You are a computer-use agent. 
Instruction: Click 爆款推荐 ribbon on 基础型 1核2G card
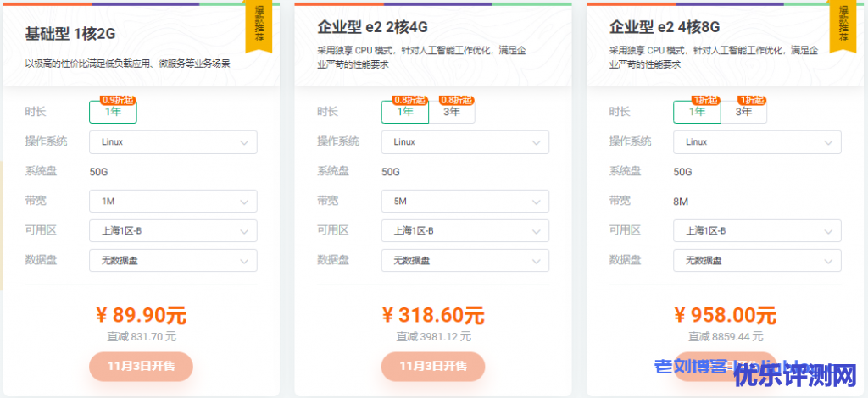pos(259,25)
